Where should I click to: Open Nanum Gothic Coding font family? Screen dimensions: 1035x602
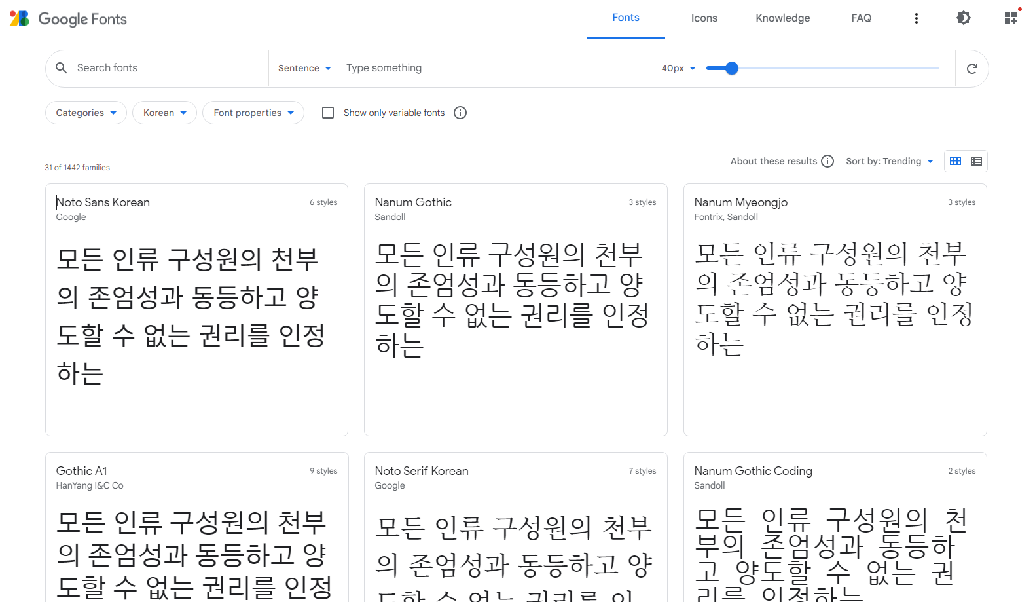[x=753, y=471]
